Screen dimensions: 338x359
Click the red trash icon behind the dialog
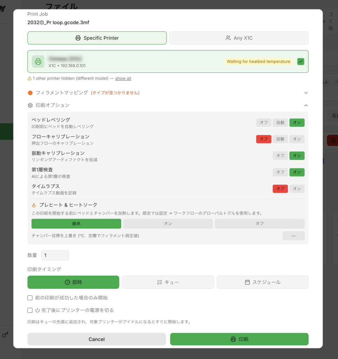coord(333,140)
